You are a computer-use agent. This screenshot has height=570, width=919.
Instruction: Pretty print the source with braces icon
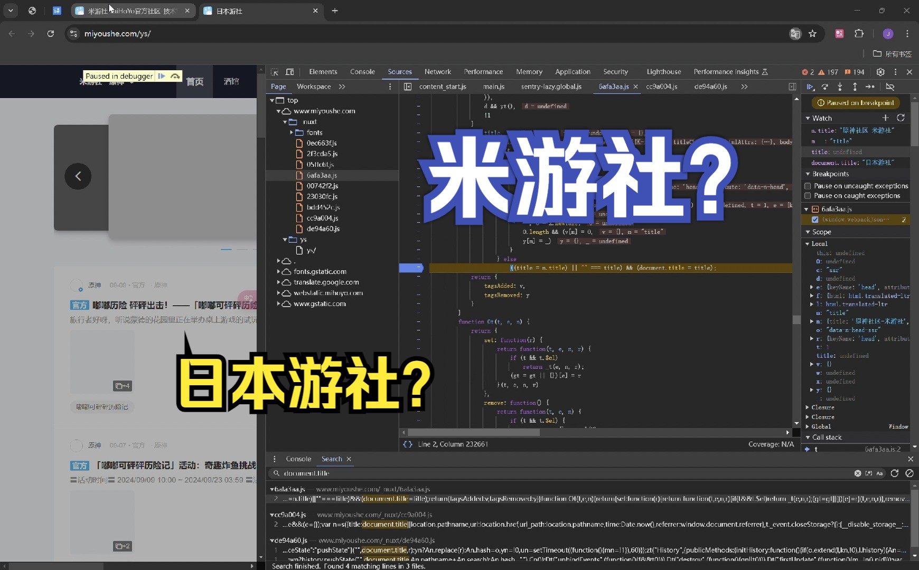[x=408, y=444]
